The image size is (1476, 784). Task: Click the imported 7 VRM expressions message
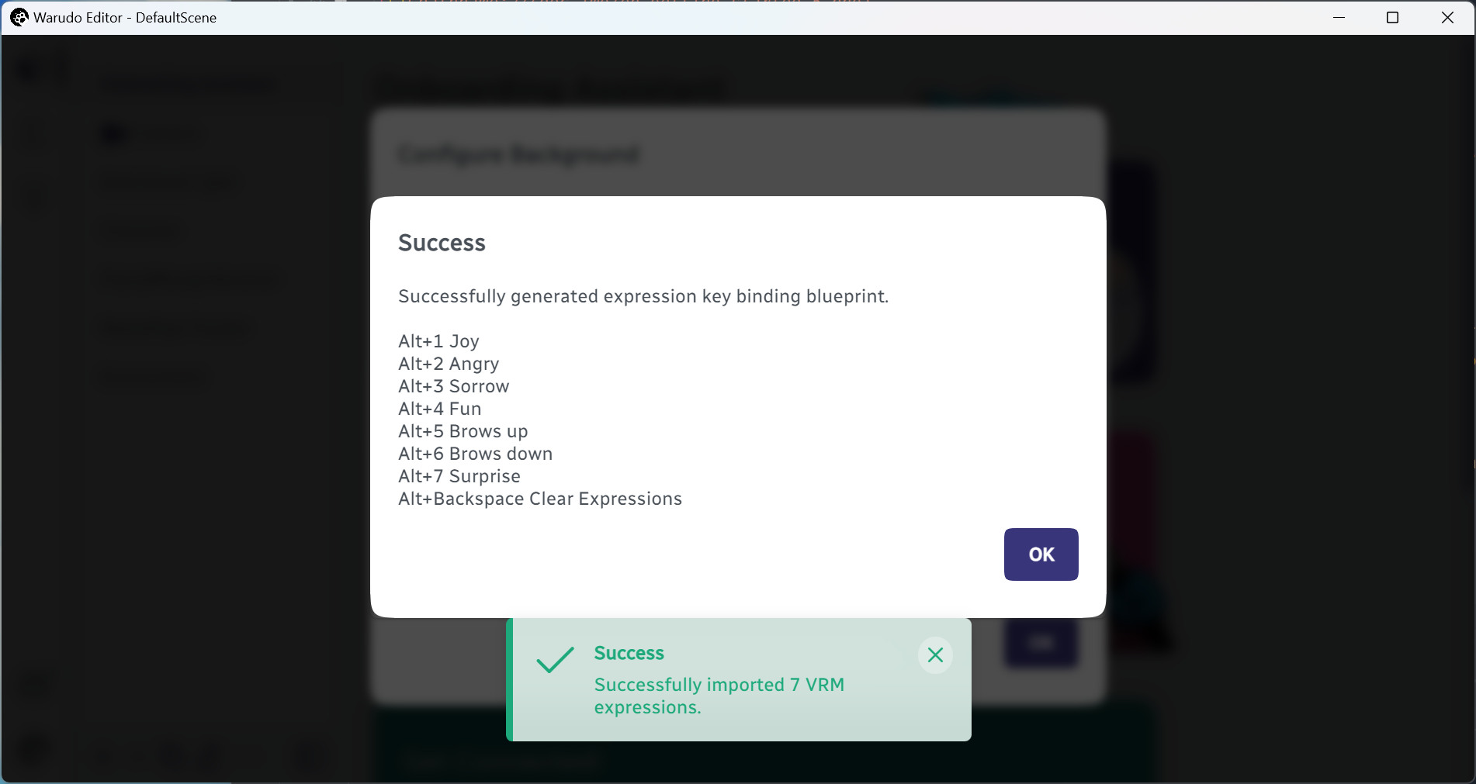pos(719,696)
